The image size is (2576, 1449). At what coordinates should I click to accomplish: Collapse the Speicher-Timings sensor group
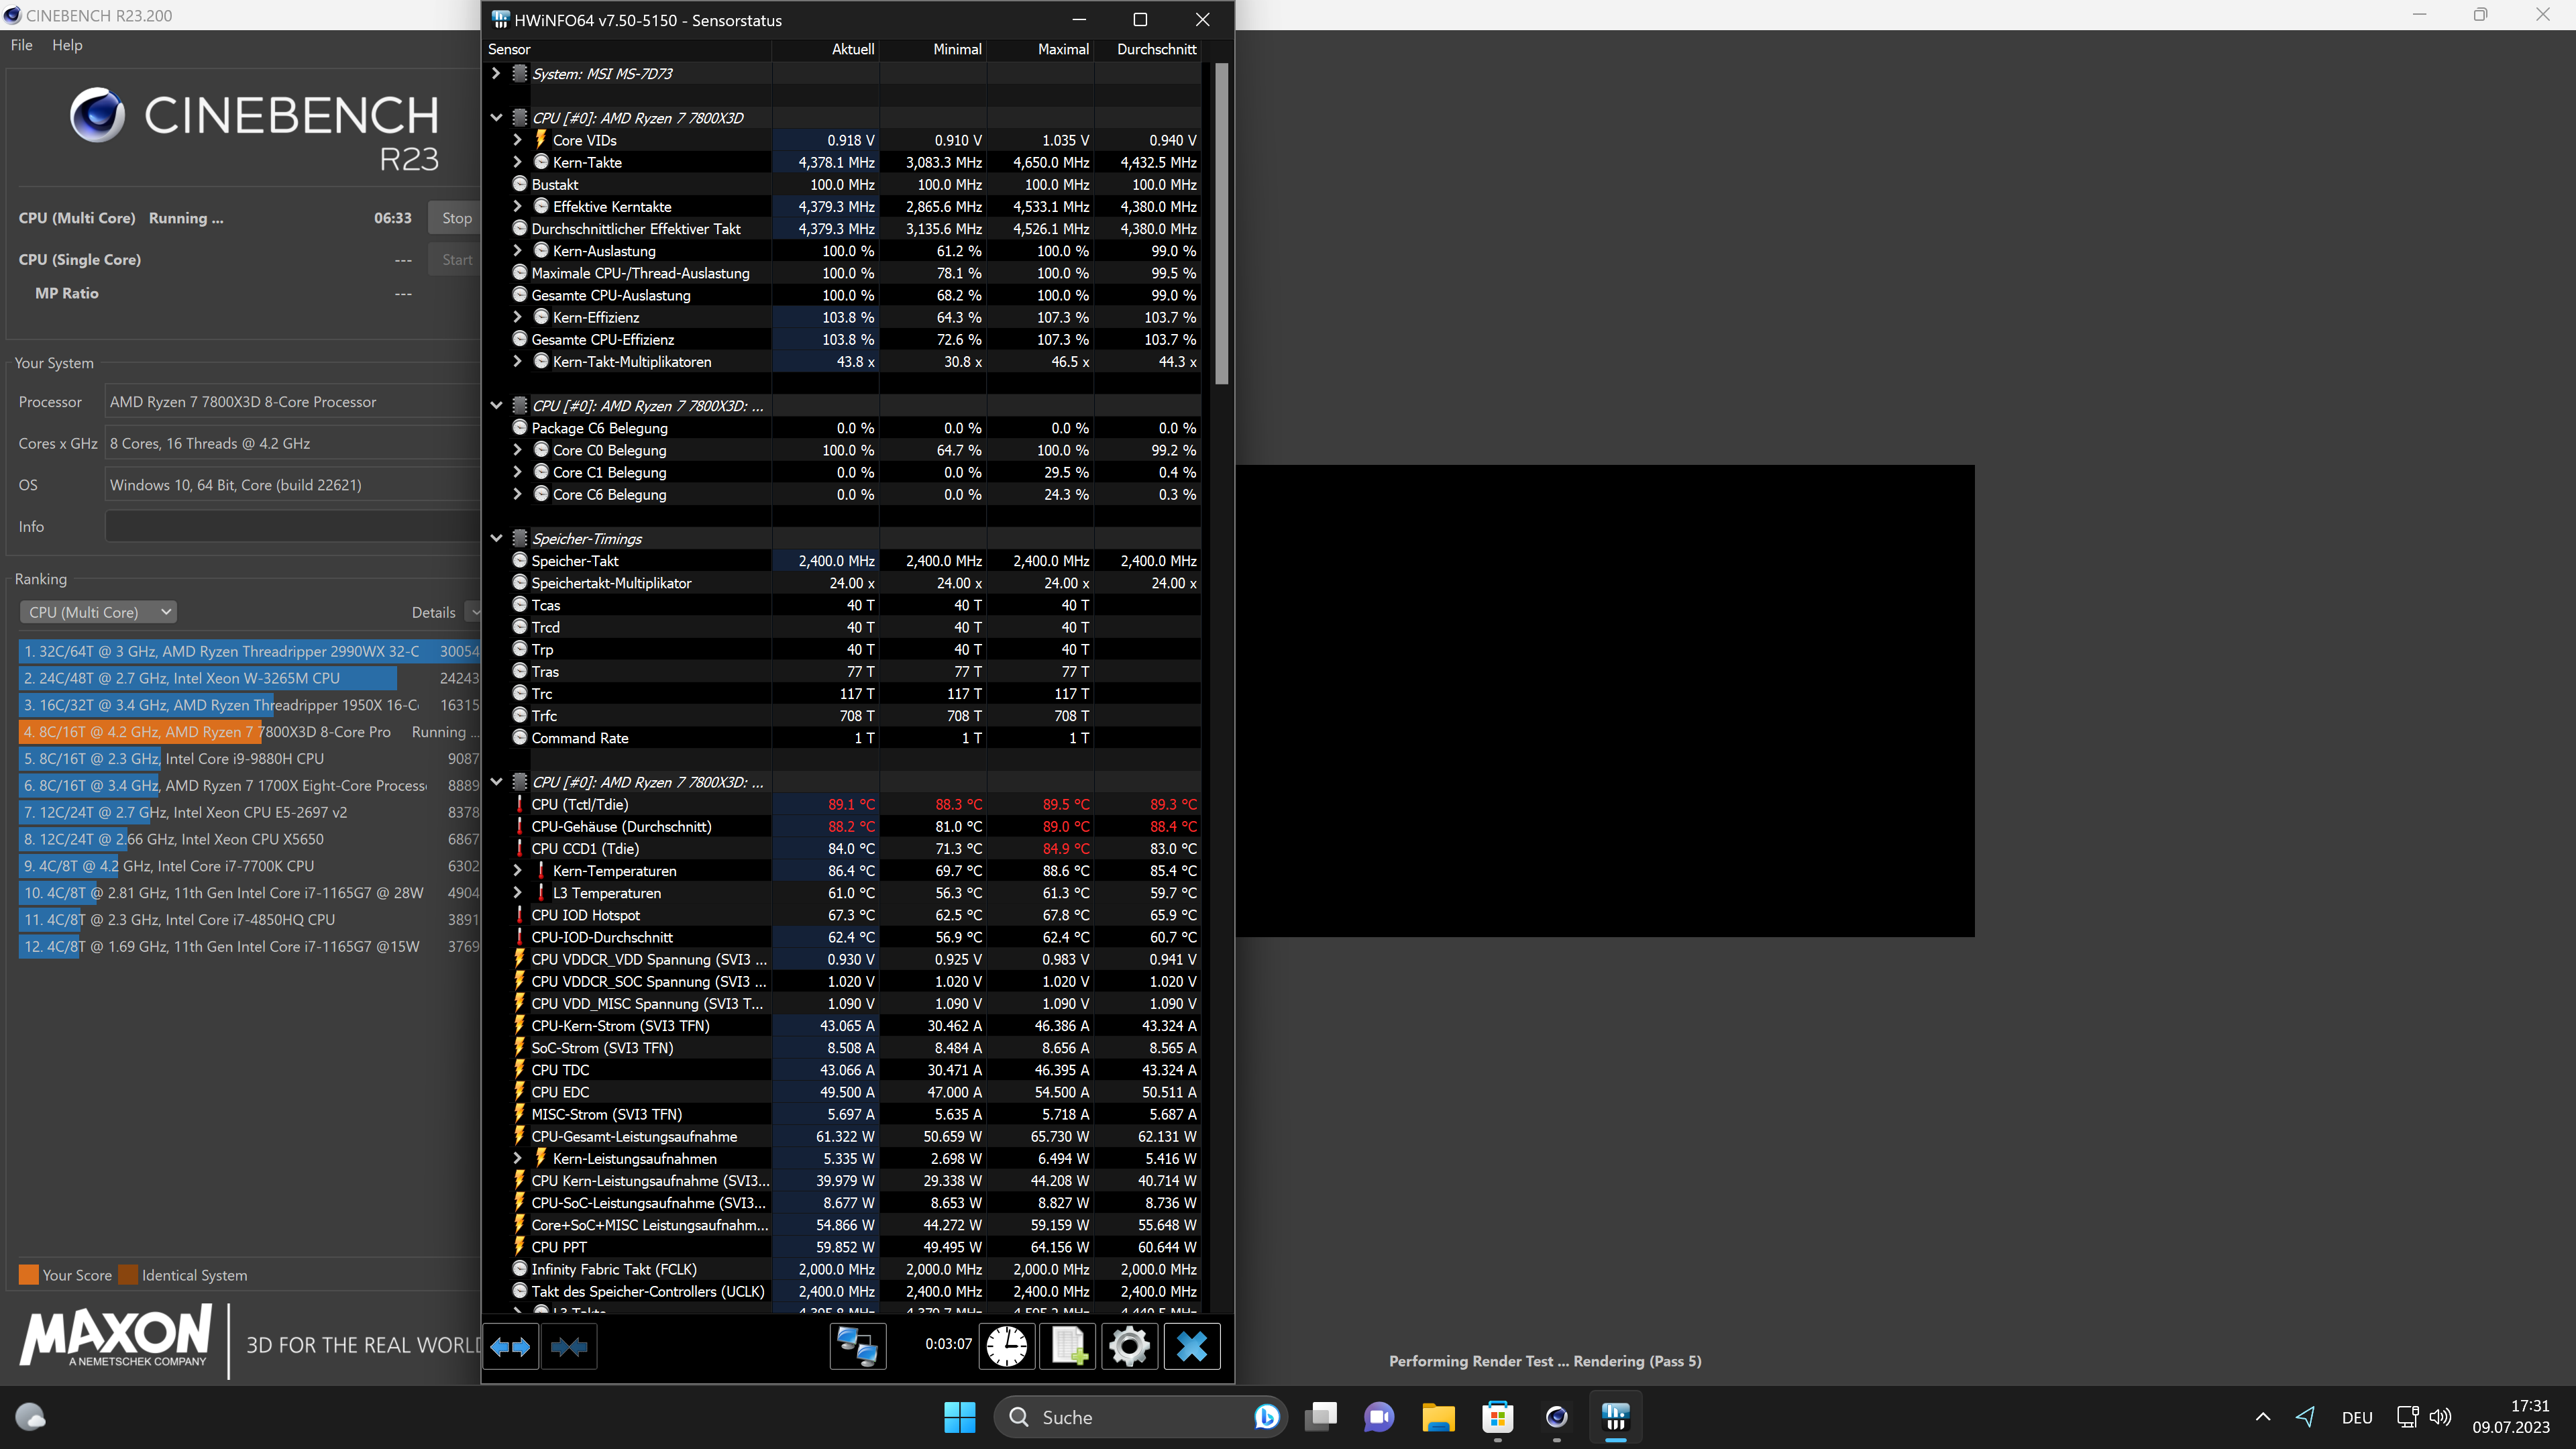click(x=496, y=538)
